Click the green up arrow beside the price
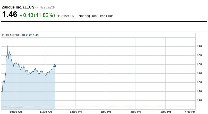Viewport: 208px width, 114px height. pos(21,15)
